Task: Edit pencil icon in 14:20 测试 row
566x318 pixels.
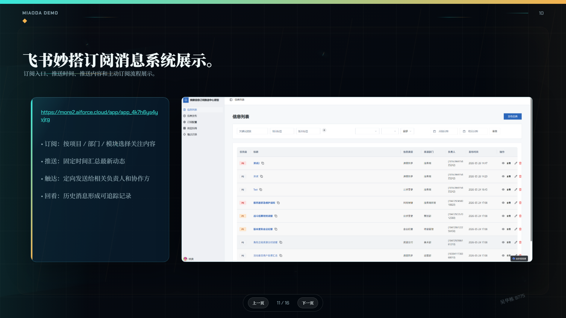Action: [516, 176]
